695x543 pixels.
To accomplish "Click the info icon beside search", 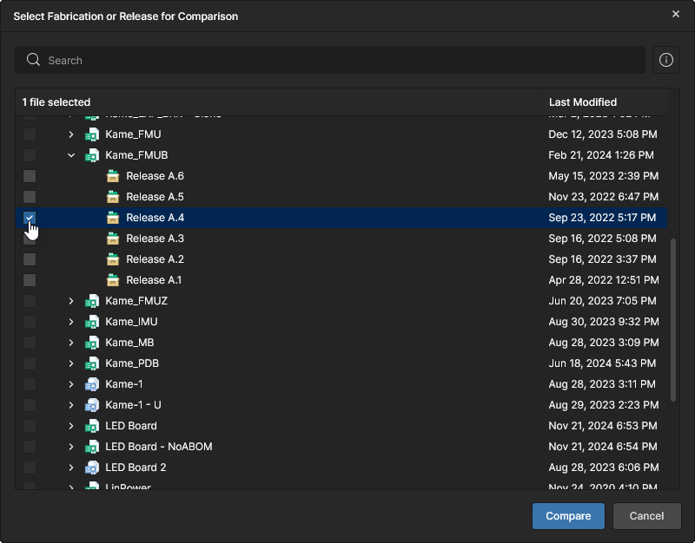I will [665, 60].
